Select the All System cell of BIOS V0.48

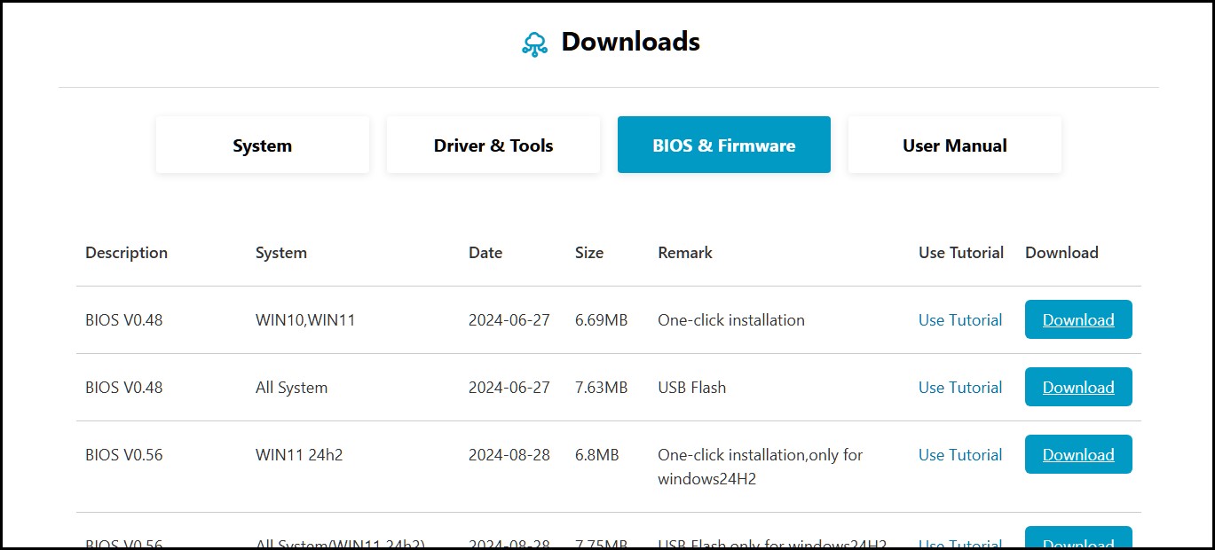[x=291, y=388]
